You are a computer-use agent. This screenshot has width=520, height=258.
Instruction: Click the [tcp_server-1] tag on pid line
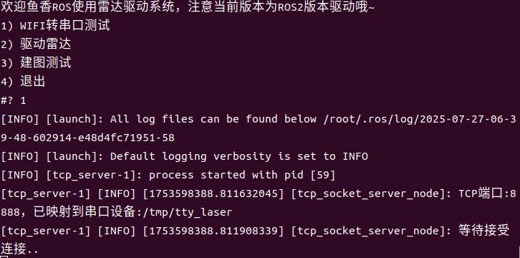94,175
